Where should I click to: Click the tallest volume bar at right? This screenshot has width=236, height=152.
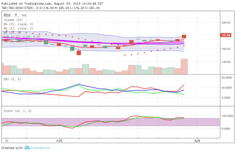point(184,67)
